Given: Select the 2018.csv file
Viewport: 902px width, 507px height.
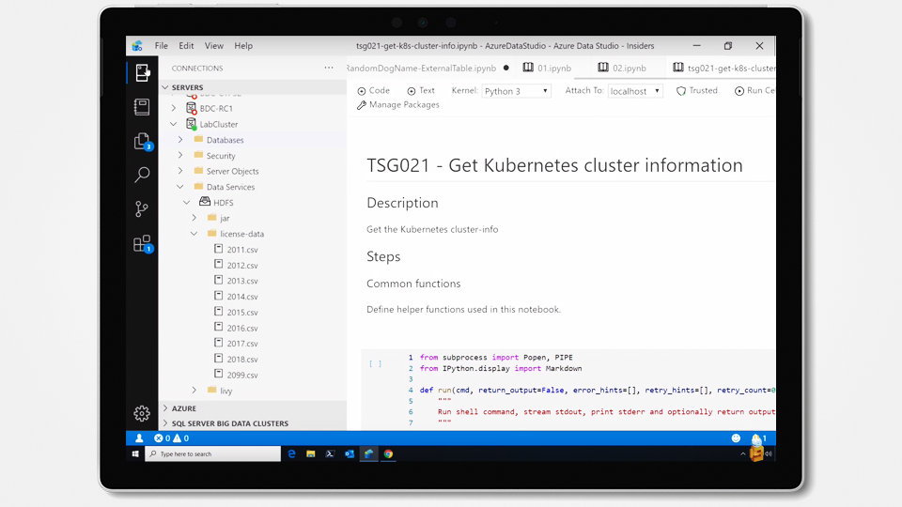Looking at the screenshot, I should pyautogui.click(x=242, y=360).
